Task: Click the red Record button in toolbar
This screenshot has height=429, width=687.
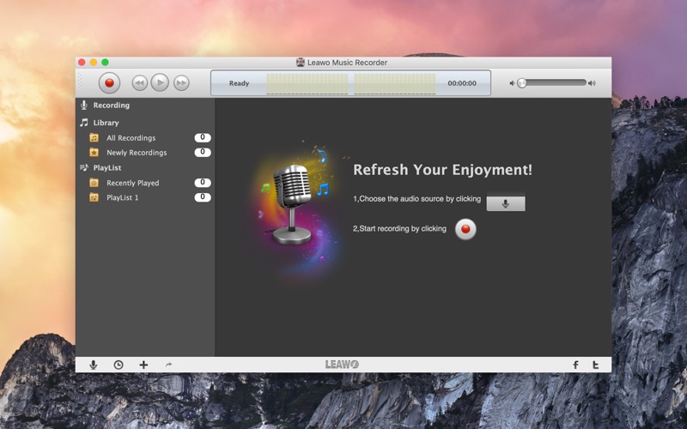Action: (109, 82)
